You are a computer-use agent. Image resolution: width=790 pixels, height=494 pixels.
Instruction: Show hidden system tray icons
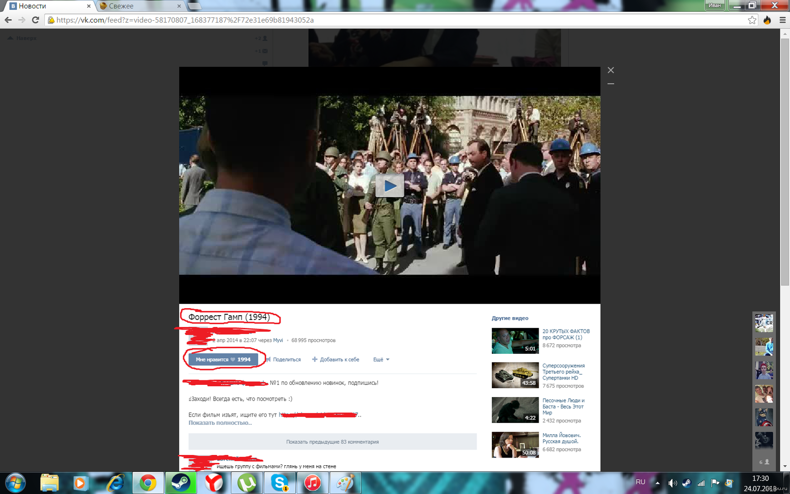coord(658,483)
